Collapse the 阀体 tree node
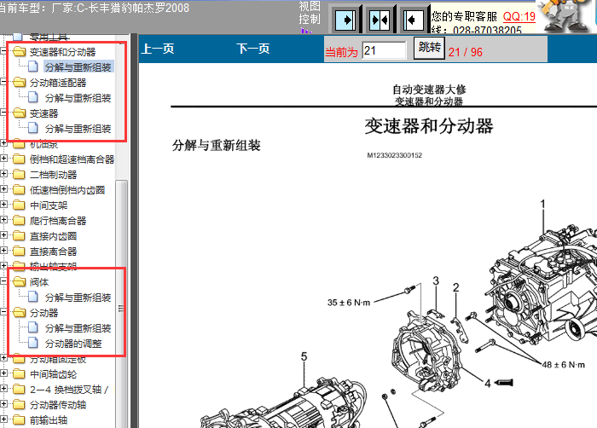The width and height of the screenshot is (597, 428). (x=3, y=281)
